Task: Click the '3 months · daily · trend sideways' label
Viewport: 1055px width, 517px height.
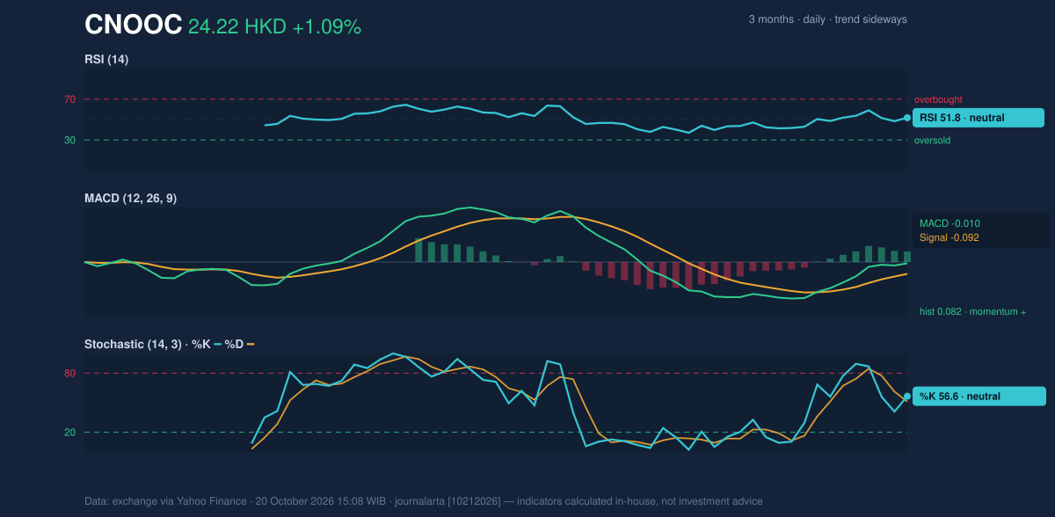Action: tap(827, 19)
